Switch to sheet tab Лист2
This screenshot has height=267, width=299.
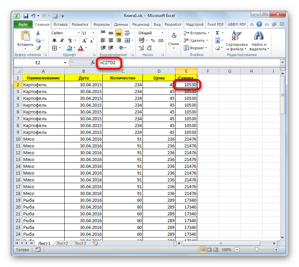click(62, 243)
